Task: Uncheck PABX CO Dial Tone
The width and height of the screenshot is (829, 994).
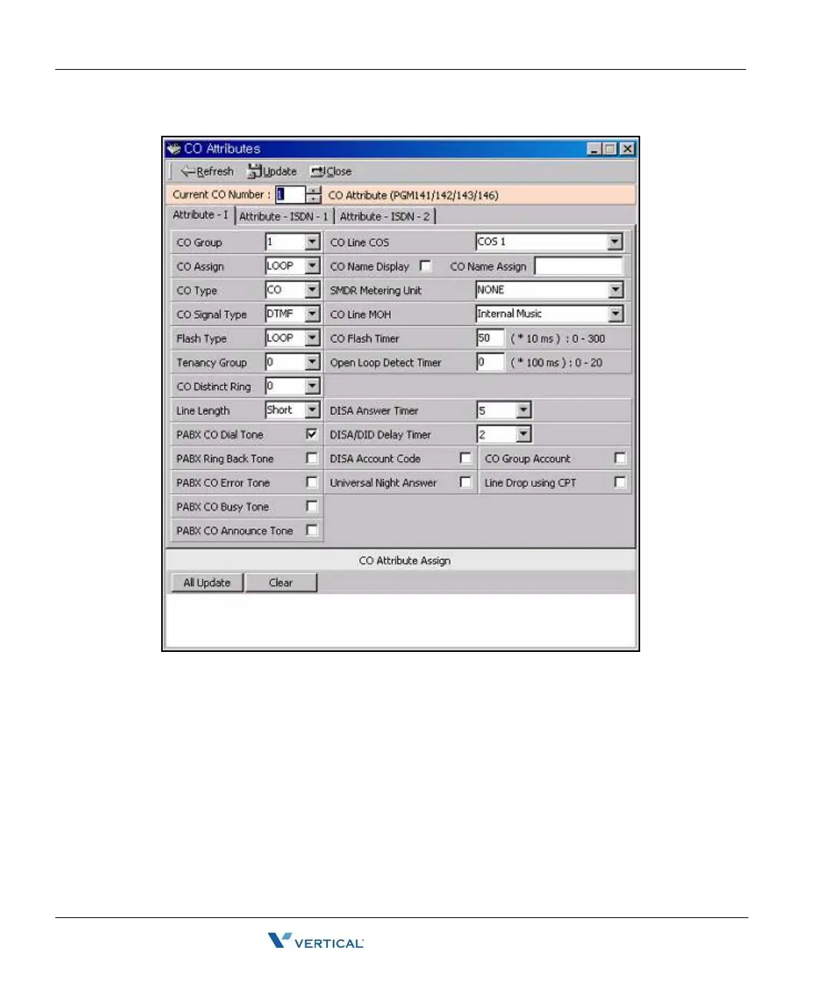Action: tap(312, 433)
